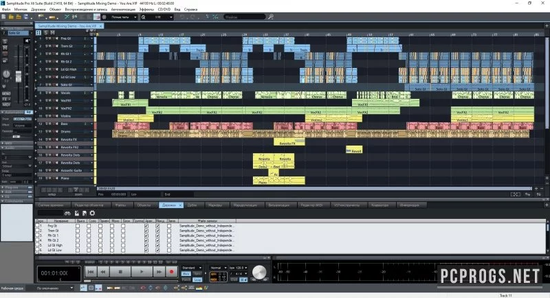The width and height of the screenshot is (550, 298).
Task: Select the Revolta FX clip in the arrangement
Action: coord(289,141)
